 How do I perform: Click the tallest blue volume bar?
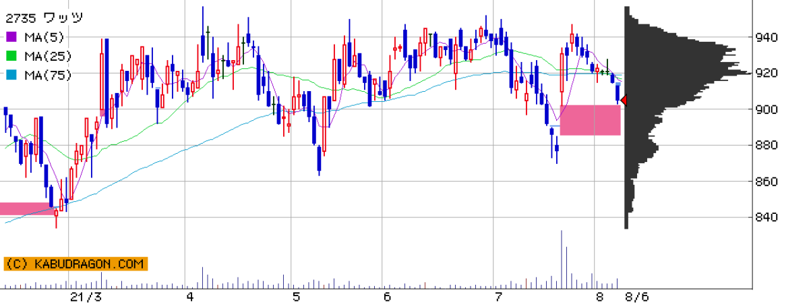(561, 259)
